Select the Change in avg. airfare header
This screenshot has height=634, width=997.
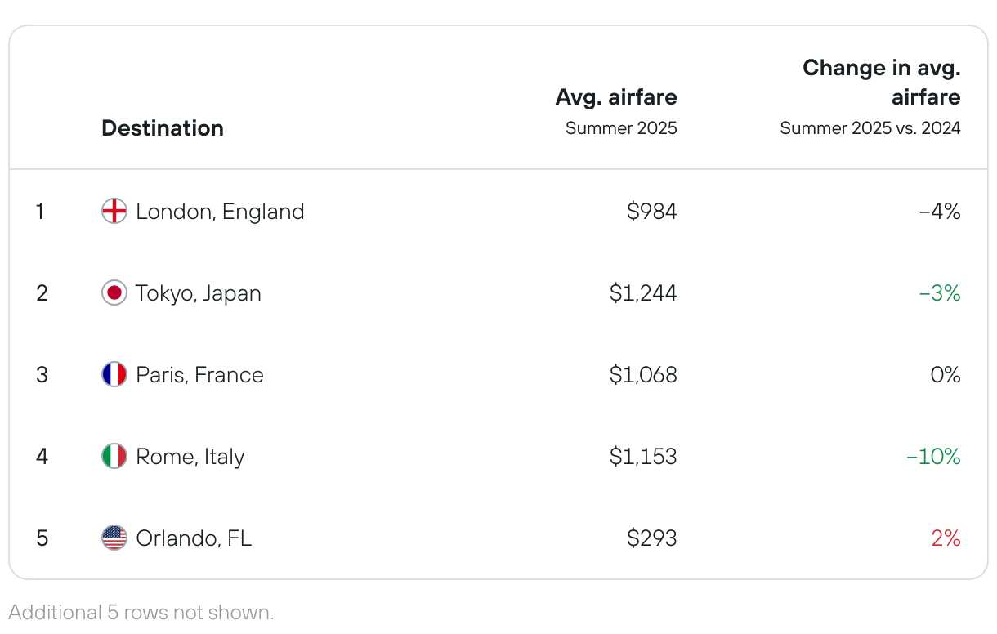tap(882, 83)
